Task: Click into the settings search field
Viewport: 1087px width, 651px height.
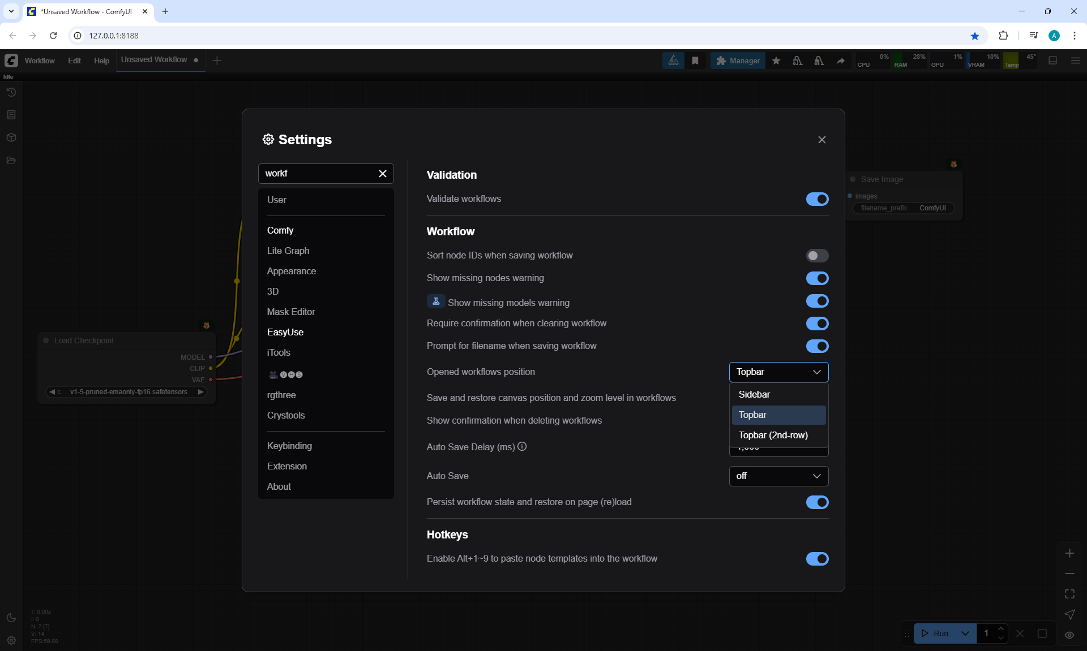Action: 317,174
